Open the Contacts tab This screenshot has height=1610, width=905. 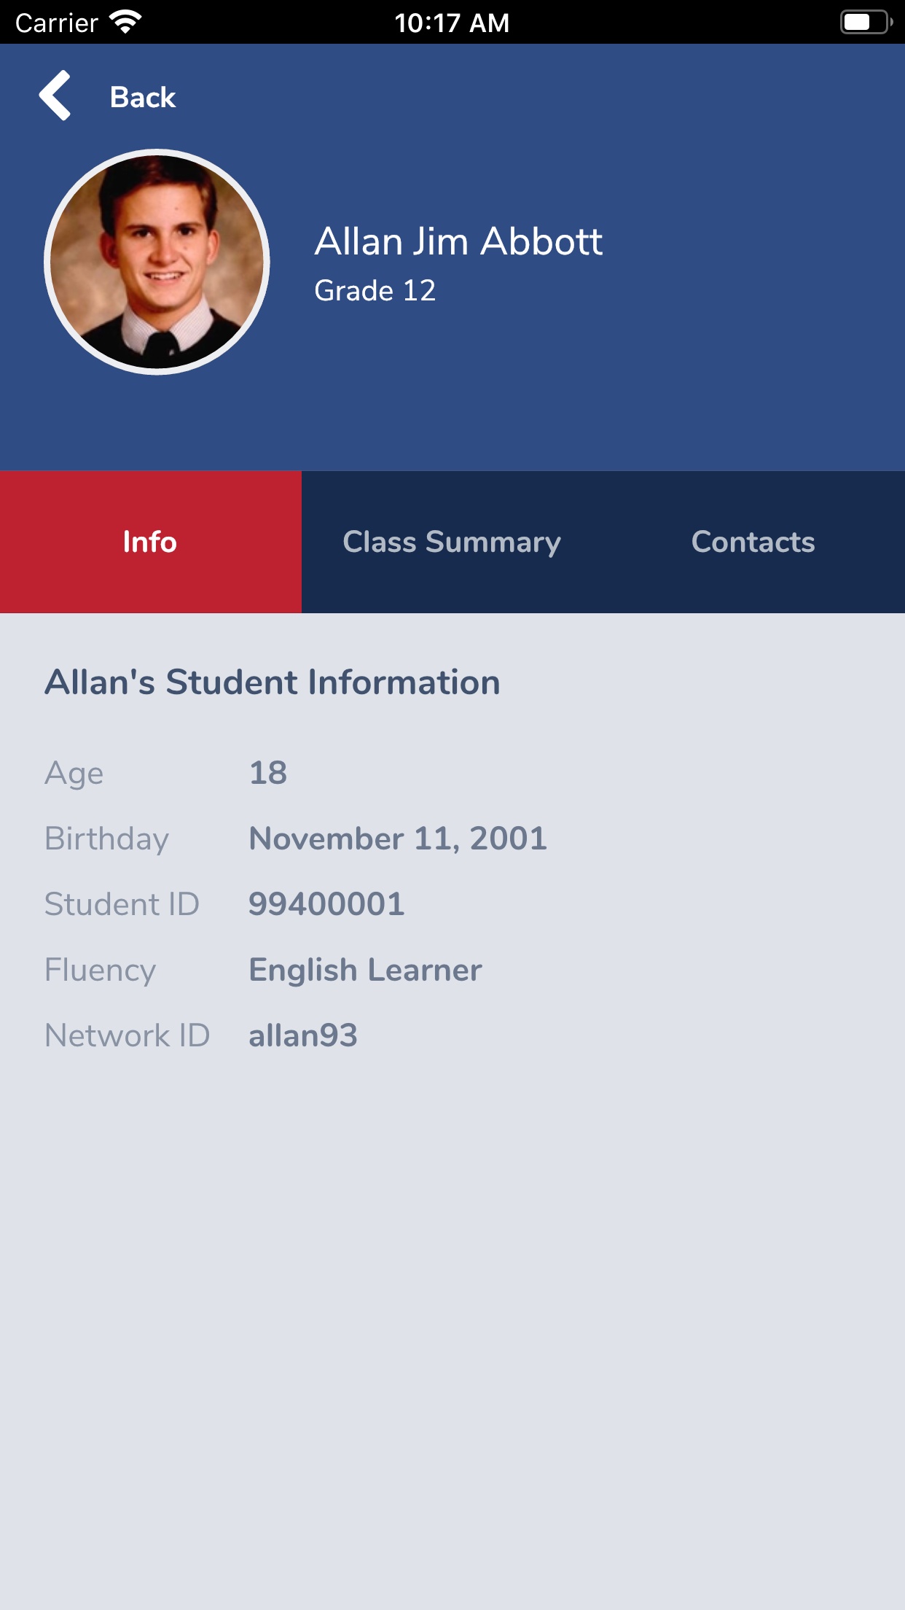753,542
